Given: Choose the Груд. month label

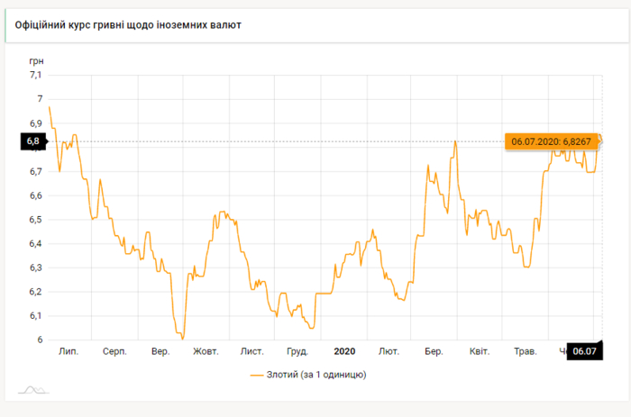Looking at the screenshot, I should tap(298, 351).
